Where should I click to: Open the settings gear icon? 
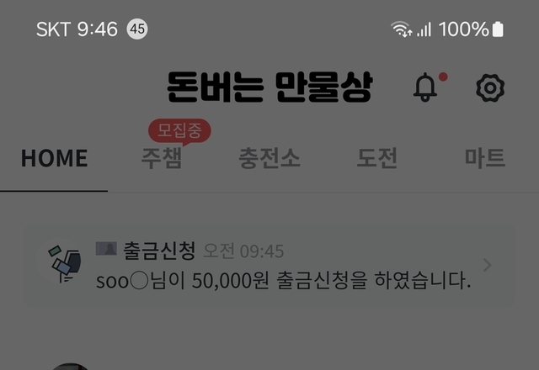(490, 87)
